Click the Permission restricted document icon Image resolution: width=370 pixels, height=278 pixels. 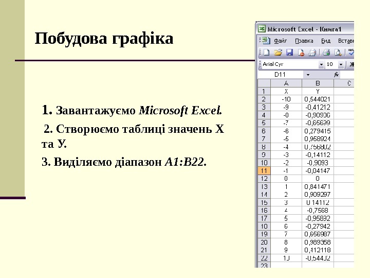(x=301, y=52)
